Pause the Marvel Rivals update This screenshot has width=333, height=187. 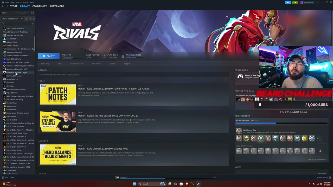49,56
